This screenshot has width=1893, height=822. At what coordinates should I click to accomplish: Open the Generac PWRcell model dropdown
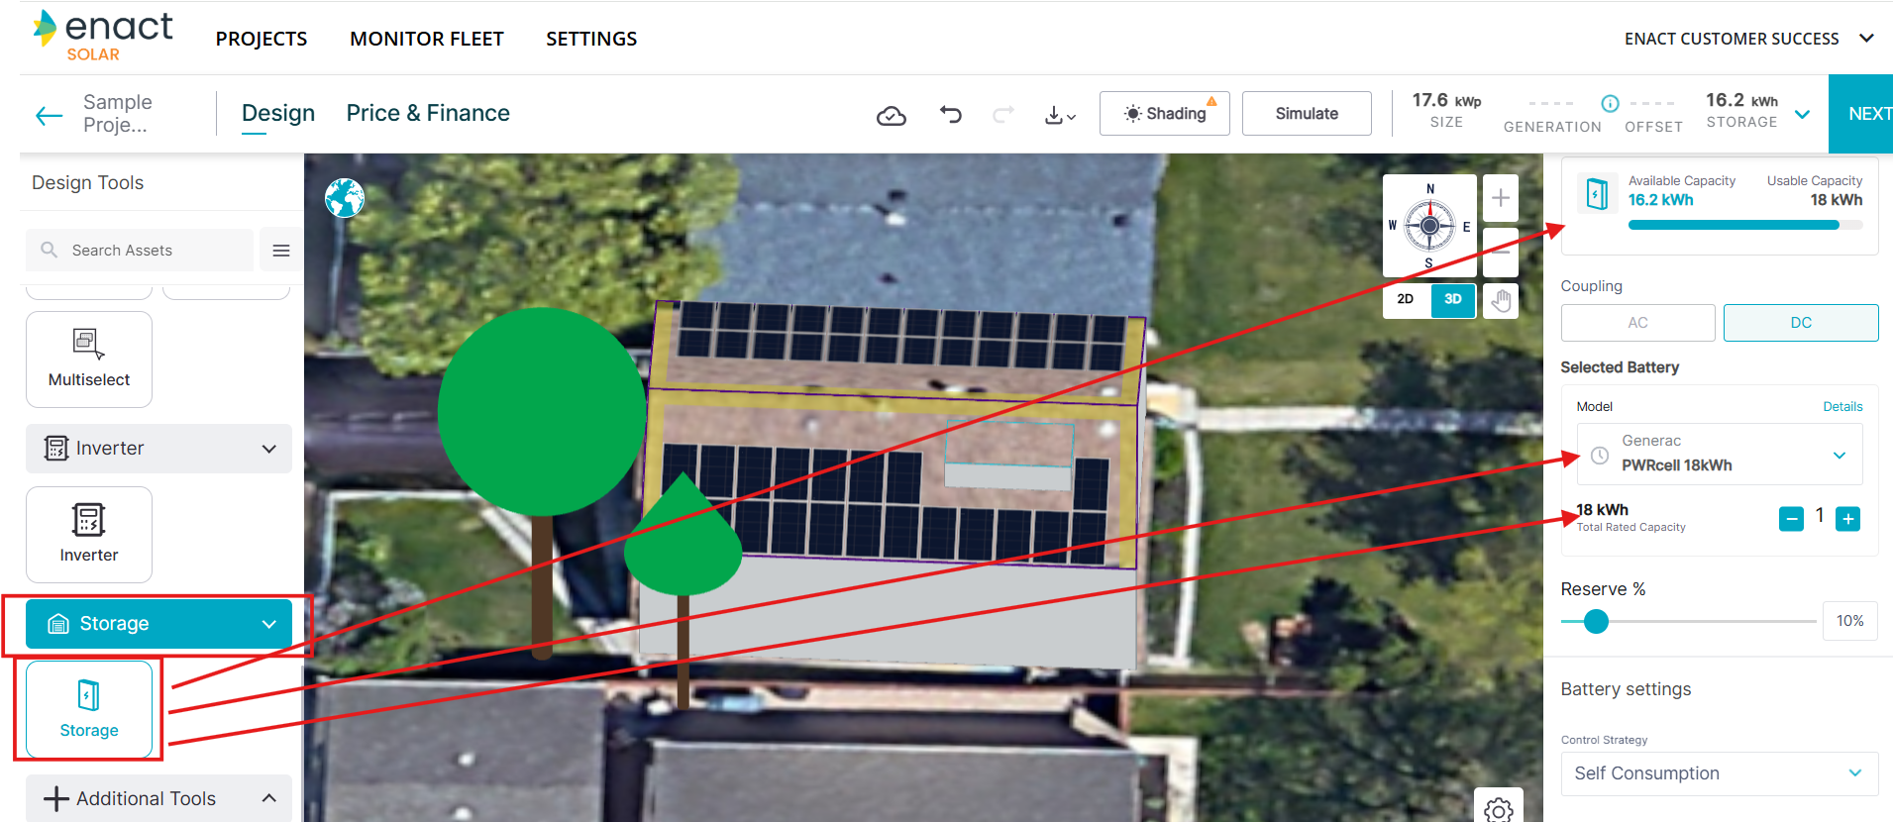pos(1720,454)
